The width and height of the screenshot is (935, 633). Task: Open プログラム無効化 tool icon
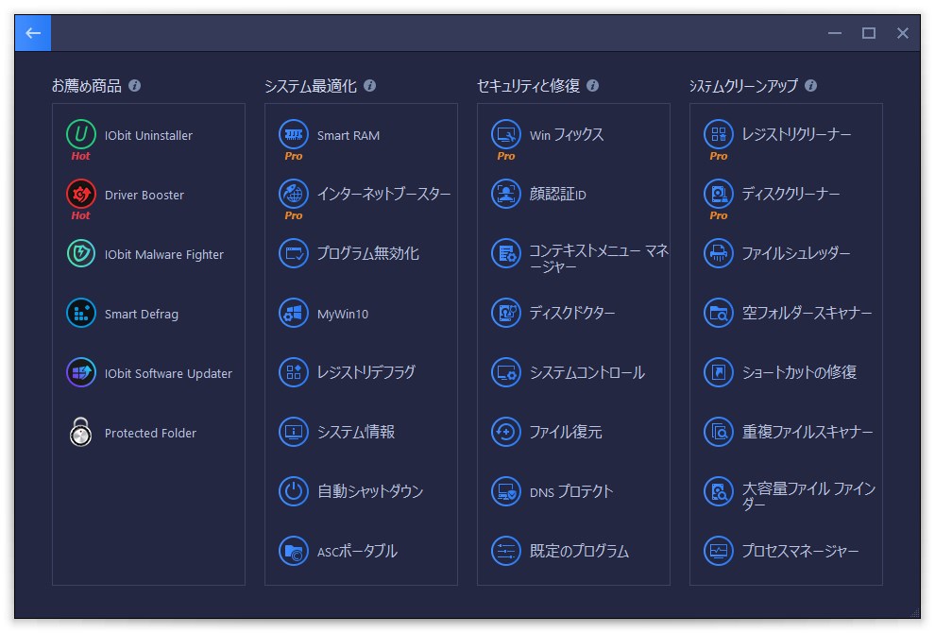pos(294,253)
